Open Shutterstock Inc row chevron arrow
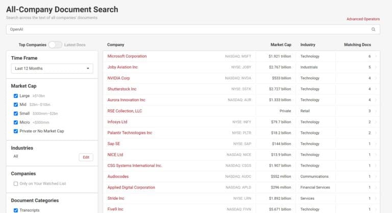 coord(376,89)
